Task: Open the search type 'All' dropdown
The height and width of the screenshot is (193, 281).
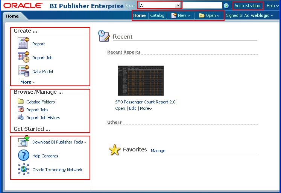Action: (178, 5)
